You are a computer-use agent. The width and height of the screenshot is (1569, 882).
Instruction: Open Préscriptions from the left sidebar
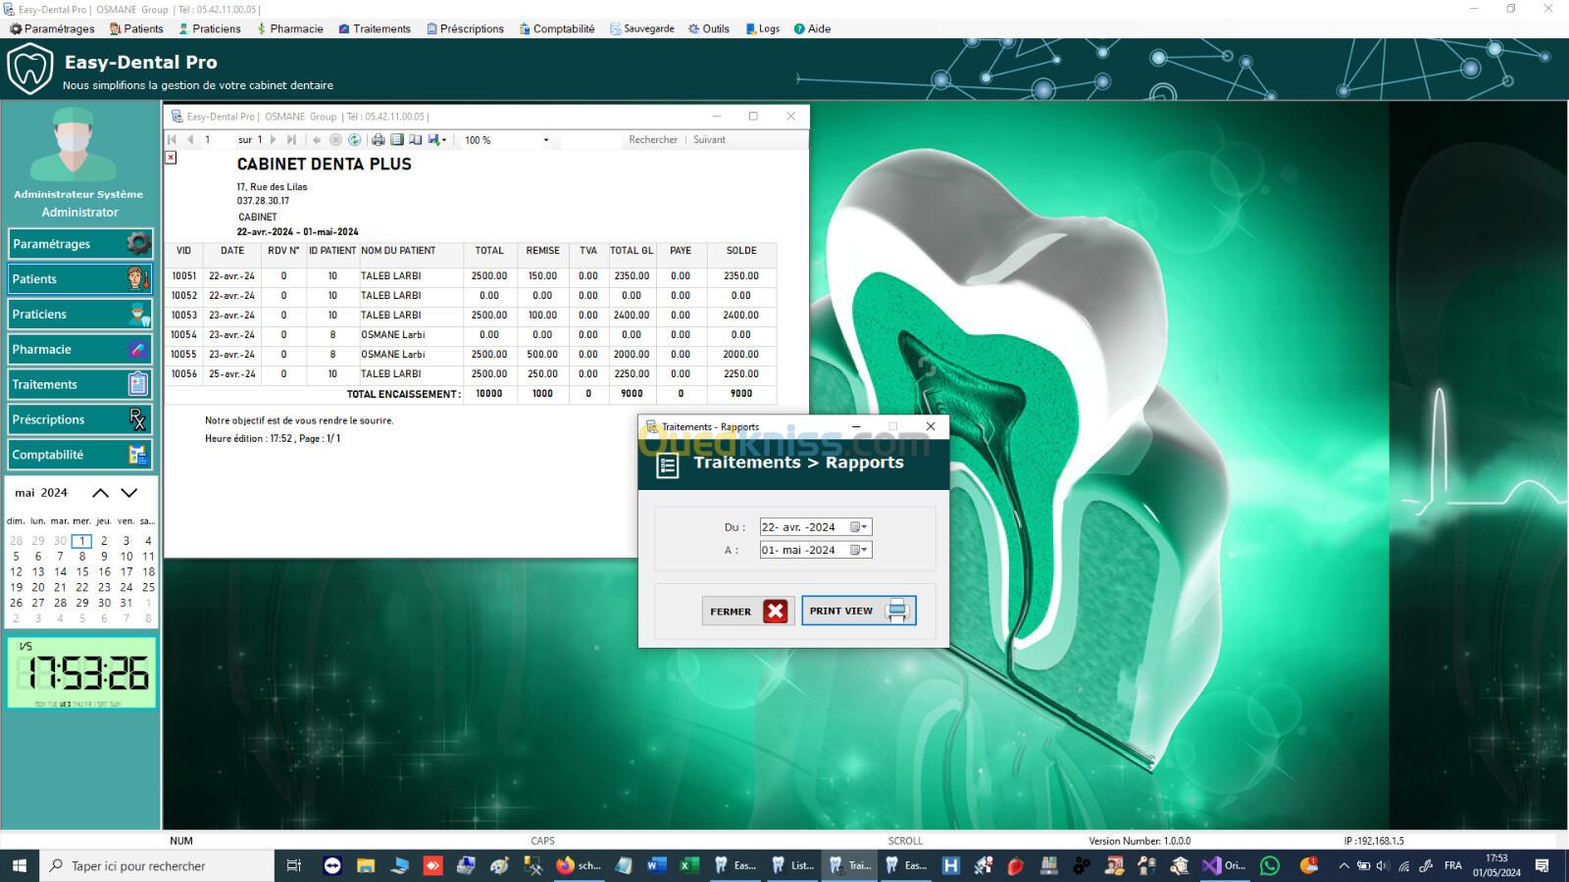click(x=79, y=419)
